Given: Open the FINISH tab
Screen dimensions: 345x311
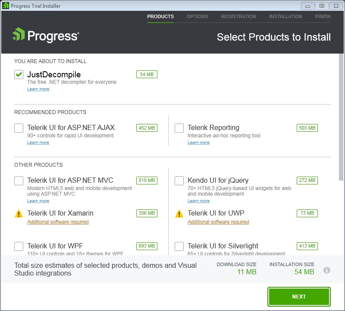Looking at the screenshot, I should click(x=323, y=16).
